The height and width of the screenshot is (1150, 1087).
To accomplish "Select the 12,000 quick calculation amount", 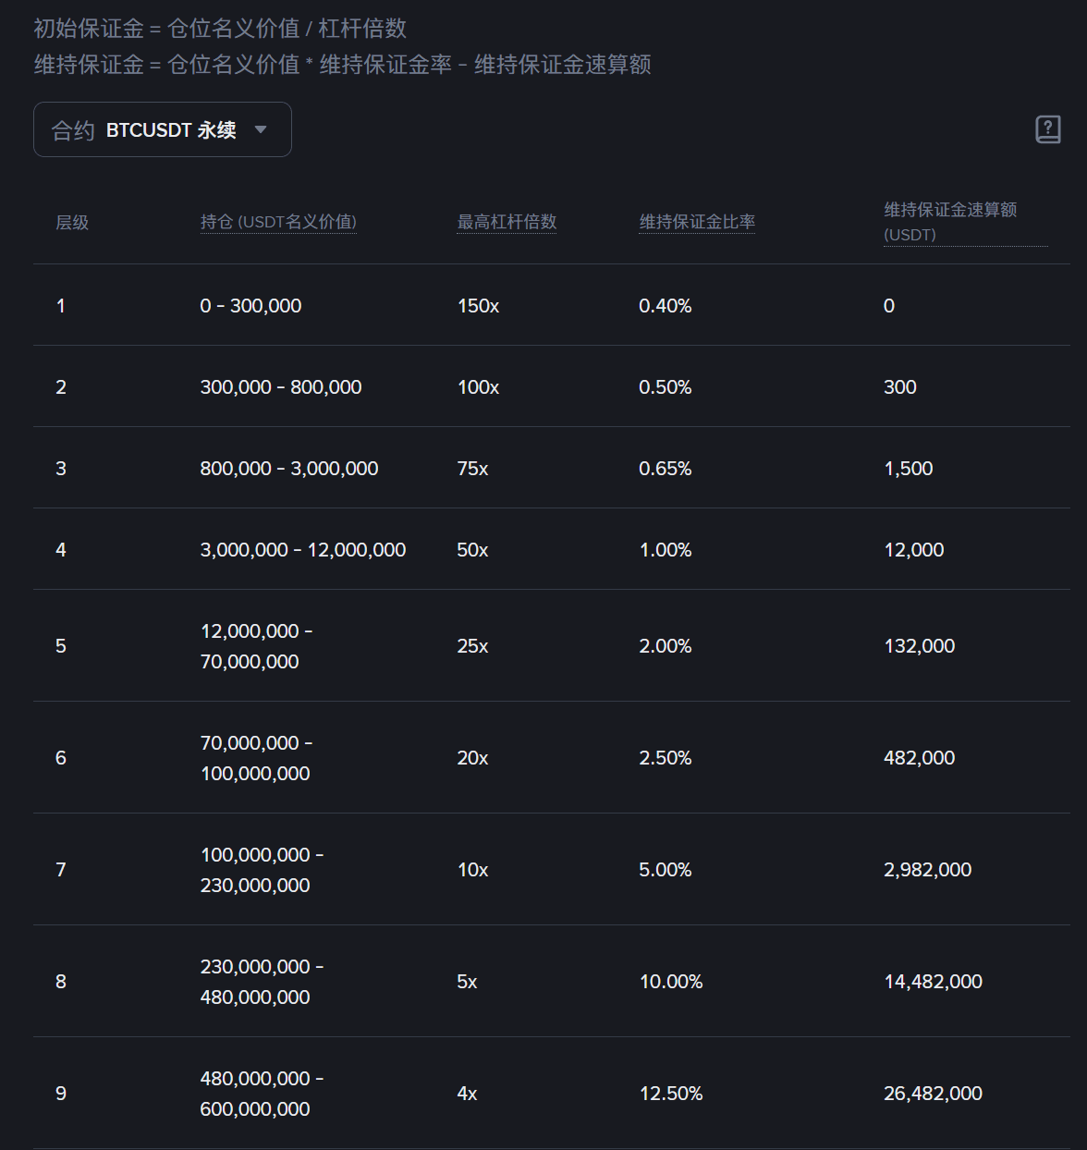I will (x=913, y=550).
